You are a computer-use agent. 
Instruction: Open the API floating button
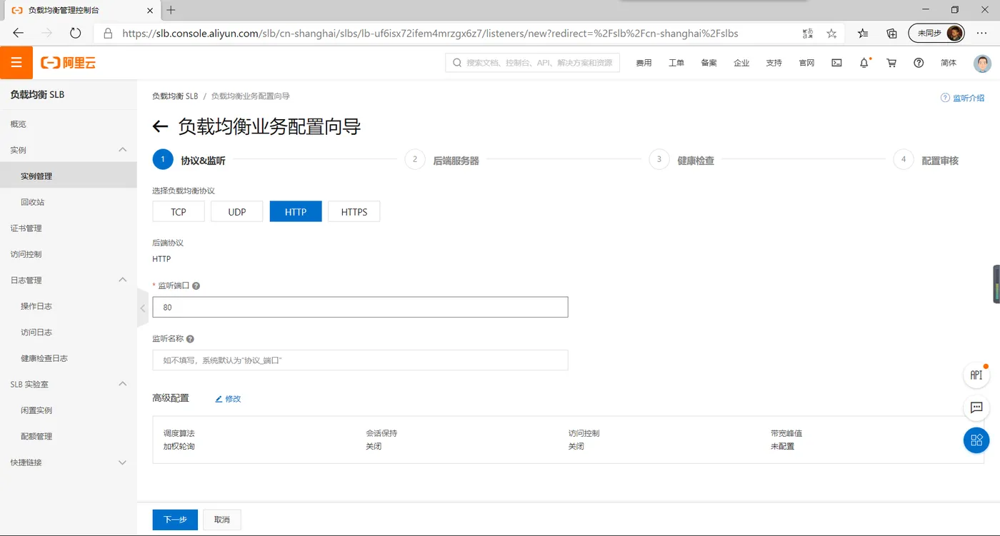pyautogui.click(x=976, y=375)
